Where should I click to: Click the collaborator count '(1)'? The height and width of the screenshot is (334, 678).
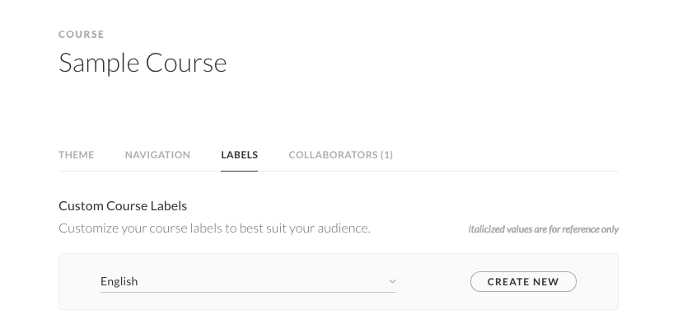coord(386,155)
